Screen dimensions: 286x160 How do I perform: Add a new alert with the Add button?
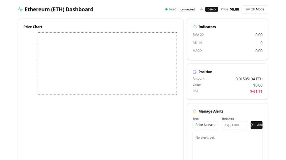pyautogui.click(x=256, y=125)
